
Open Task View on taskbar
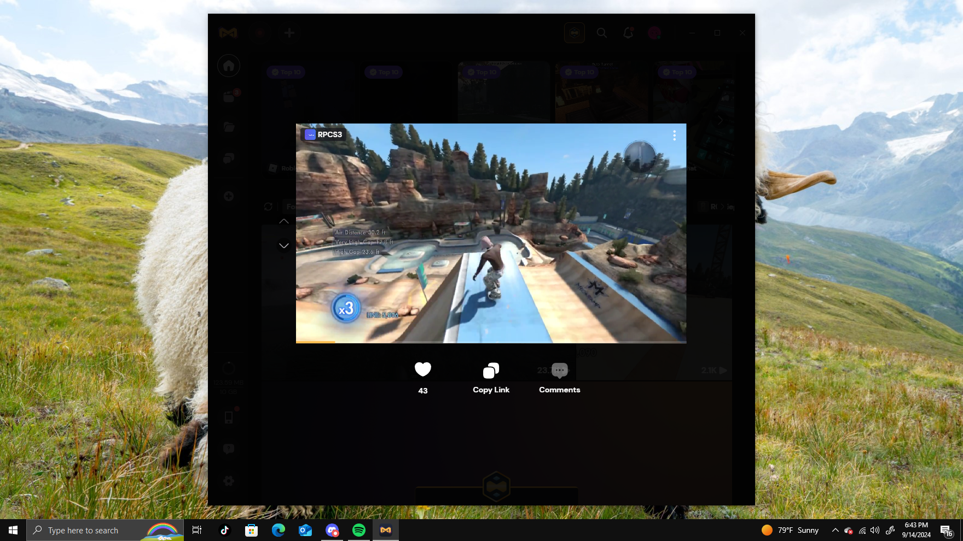(x=197, y=530)
